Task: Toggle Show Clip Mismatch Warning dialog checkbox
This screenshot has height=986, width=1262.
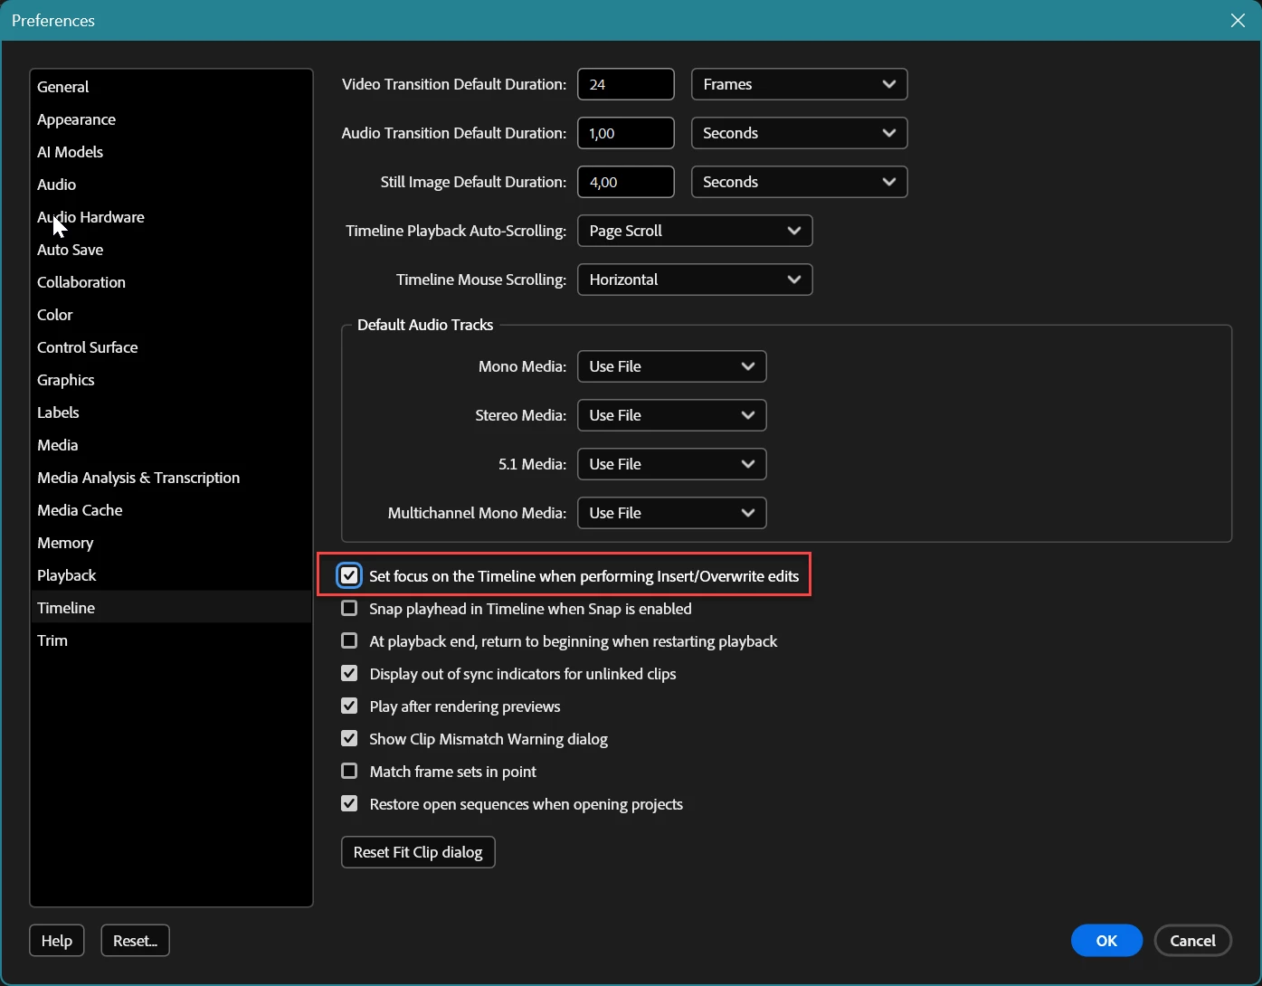Action: tap(349, 739)
